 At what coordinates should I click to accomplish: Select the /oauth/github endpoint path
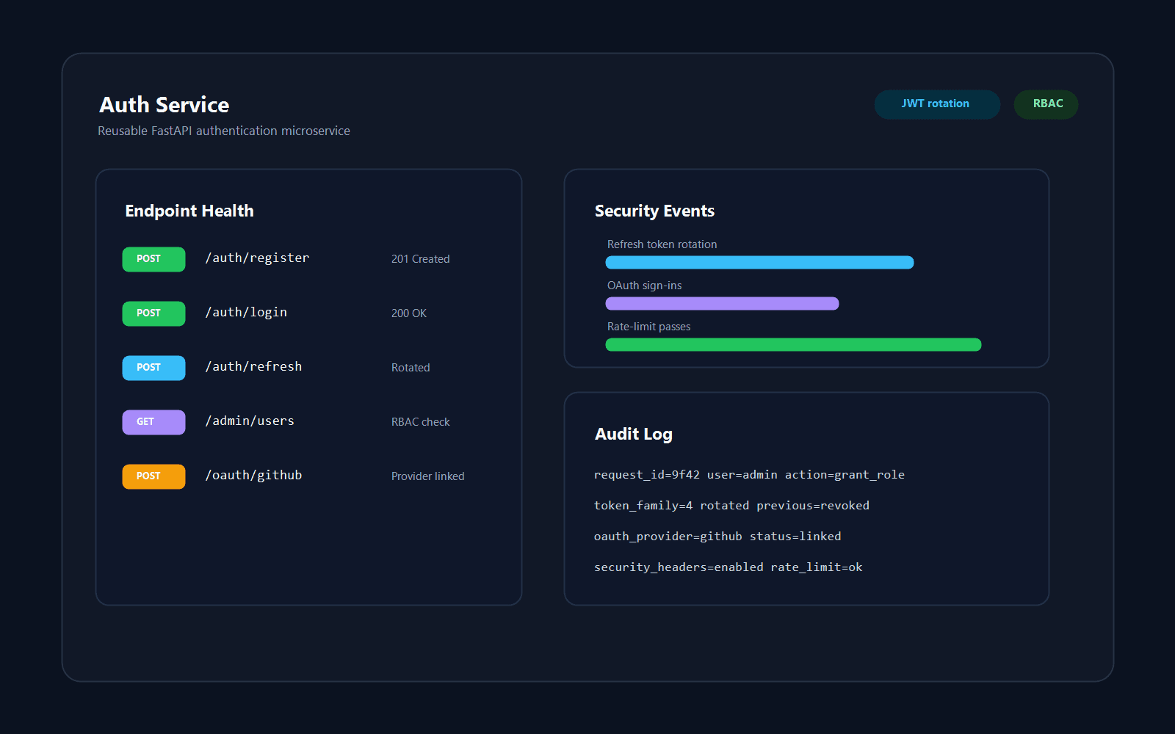pyautogui.click(x=253, y=476)
